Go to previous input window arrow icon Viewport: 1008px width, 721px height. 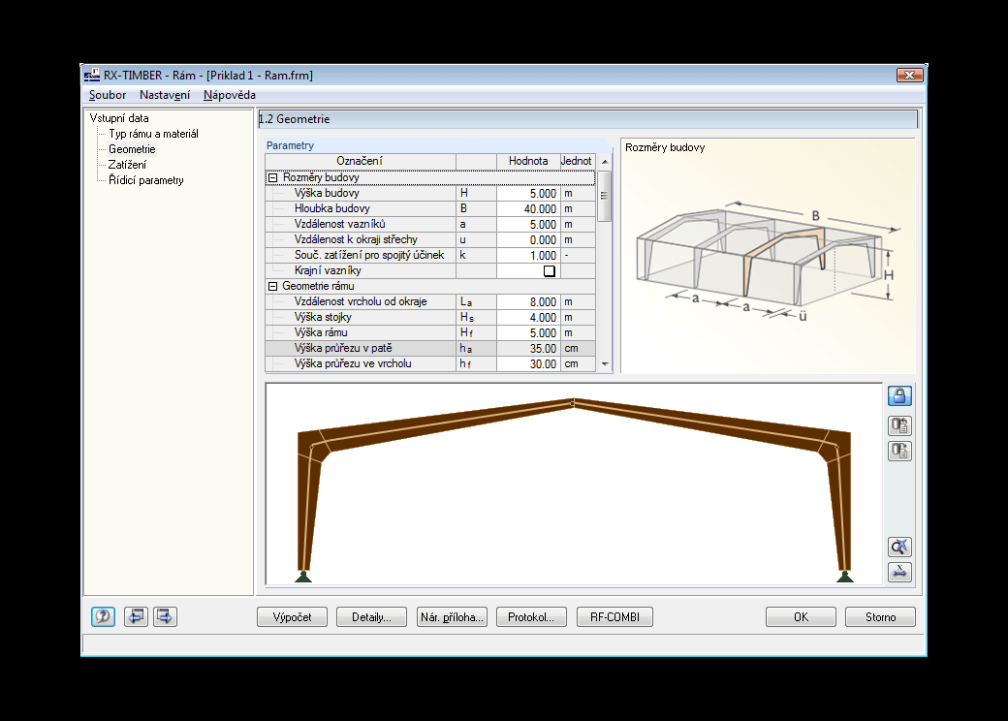tap(136, 617)
